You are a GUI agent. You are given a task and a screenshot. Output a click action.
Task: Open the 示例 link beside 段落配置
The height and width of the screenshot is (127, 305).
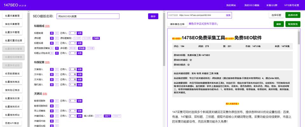pos(47,62)
